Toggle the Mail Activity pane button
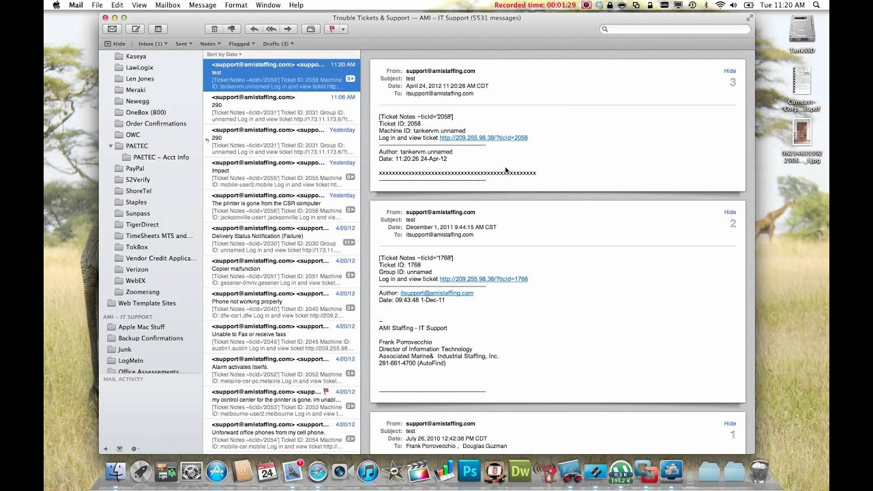 coord(119,449)
